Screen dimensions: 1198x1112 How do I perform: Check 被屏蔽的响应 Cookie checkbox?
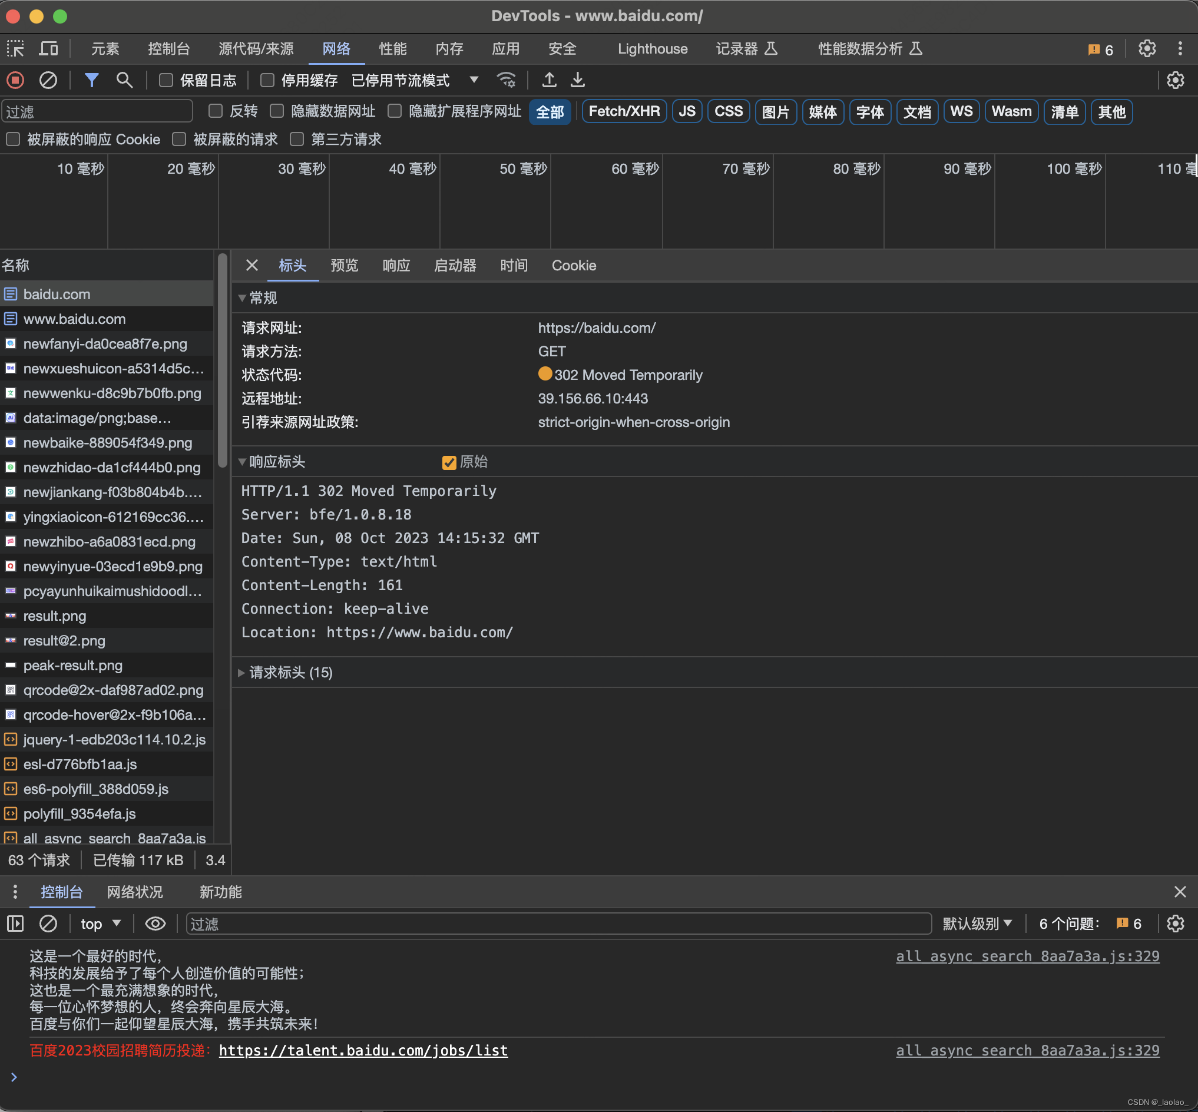(x=13, y=140)
